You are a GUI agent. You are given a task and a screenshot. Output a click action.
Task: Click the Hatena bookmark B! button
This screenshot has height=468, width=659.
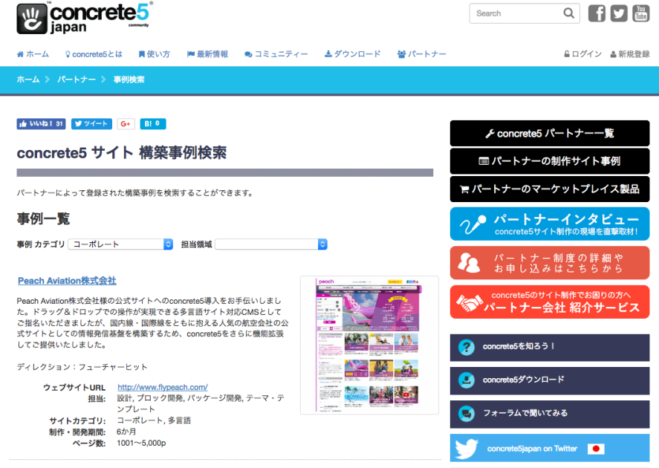(x=152, y=124)
